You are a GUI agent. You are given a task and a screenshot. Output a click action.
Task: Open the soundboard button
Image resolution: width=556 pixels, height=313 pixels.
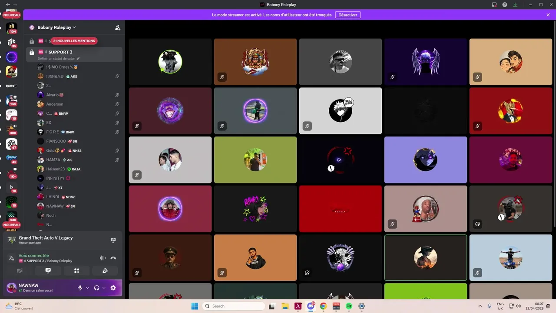(x=105, y=270)
